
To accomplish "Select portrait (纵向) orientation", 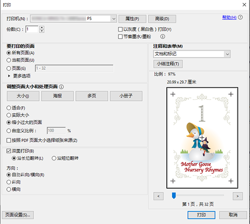I will tap(9, 182).
